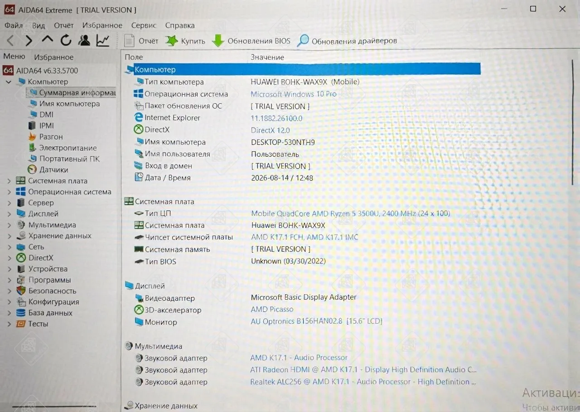Open the graph chart toolbar icon

pos(103,41)
